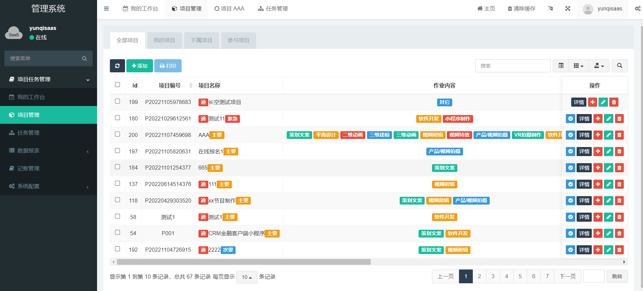Tick the checkbox for project Id 54
Viewport: 643px width, 291px height.
click(117, 232)
